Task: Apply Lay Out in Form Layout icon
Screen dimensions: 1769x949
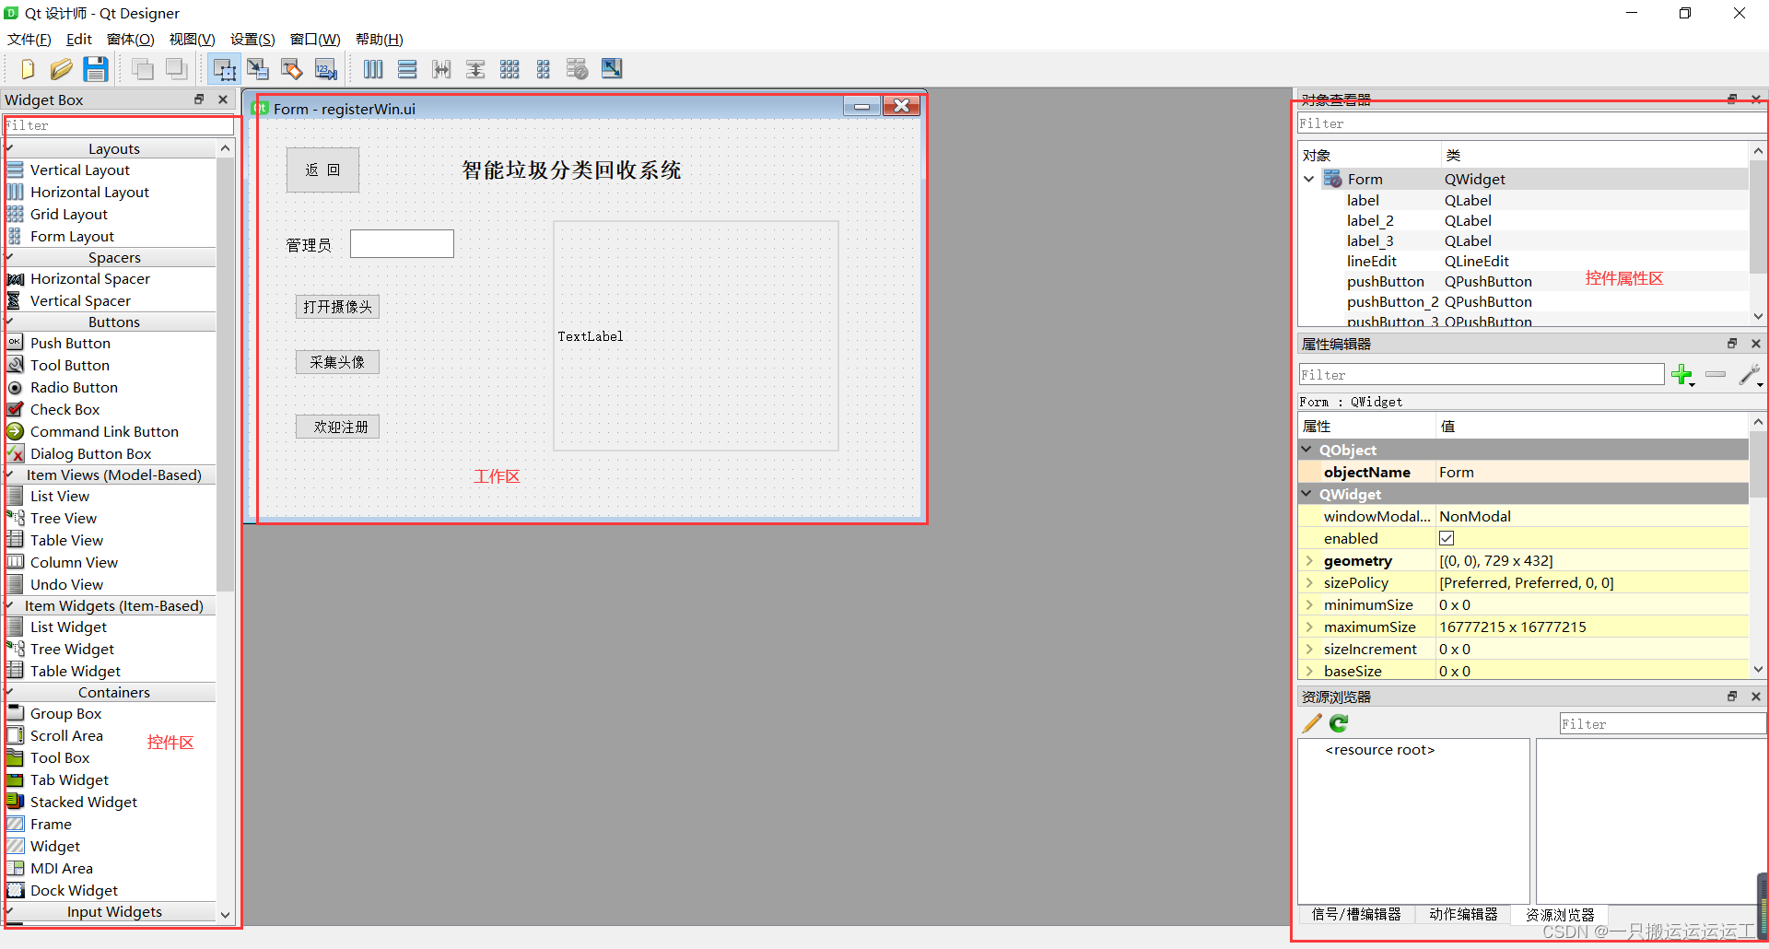Action: [544, 69]
